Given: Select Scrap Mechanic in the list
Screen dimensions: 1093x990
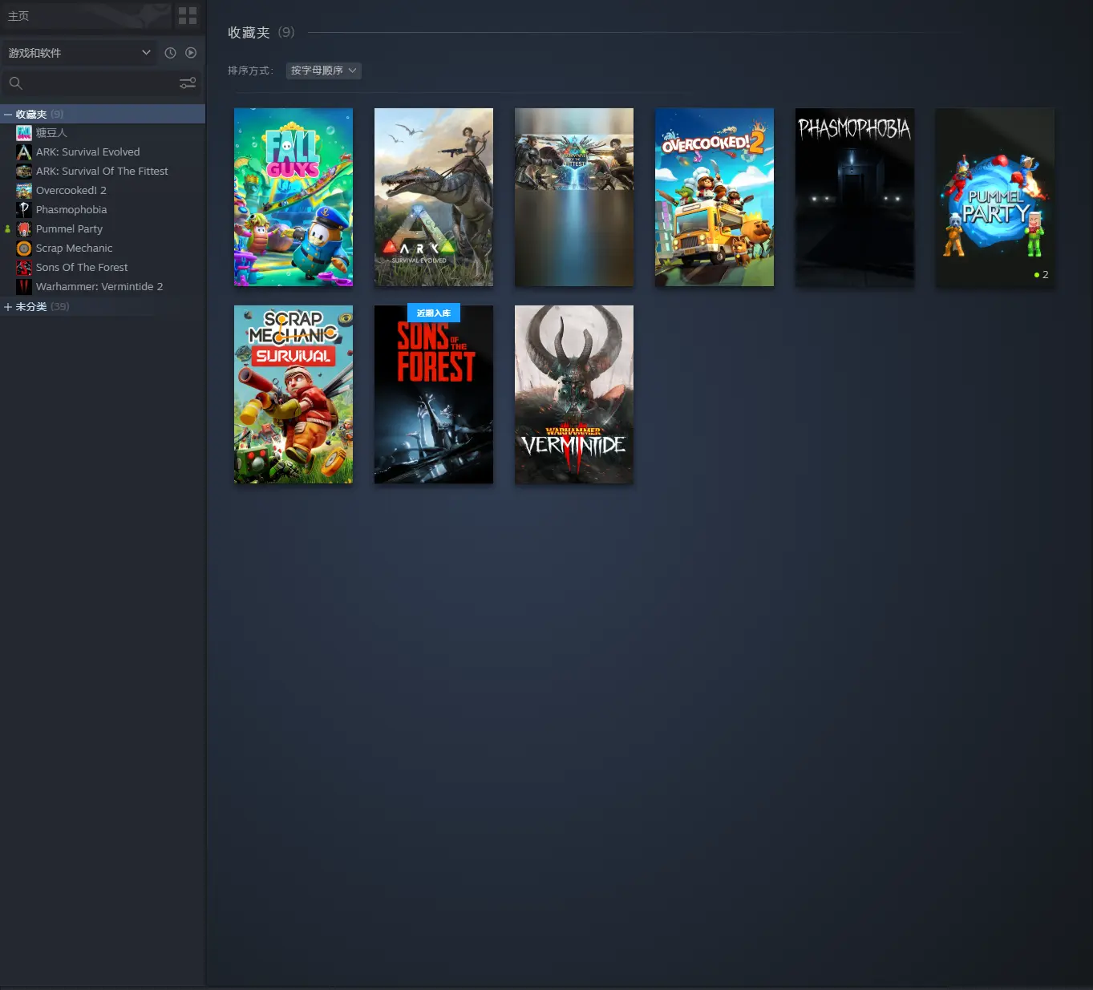Looking at the screenshot, I should pos(103,248).
